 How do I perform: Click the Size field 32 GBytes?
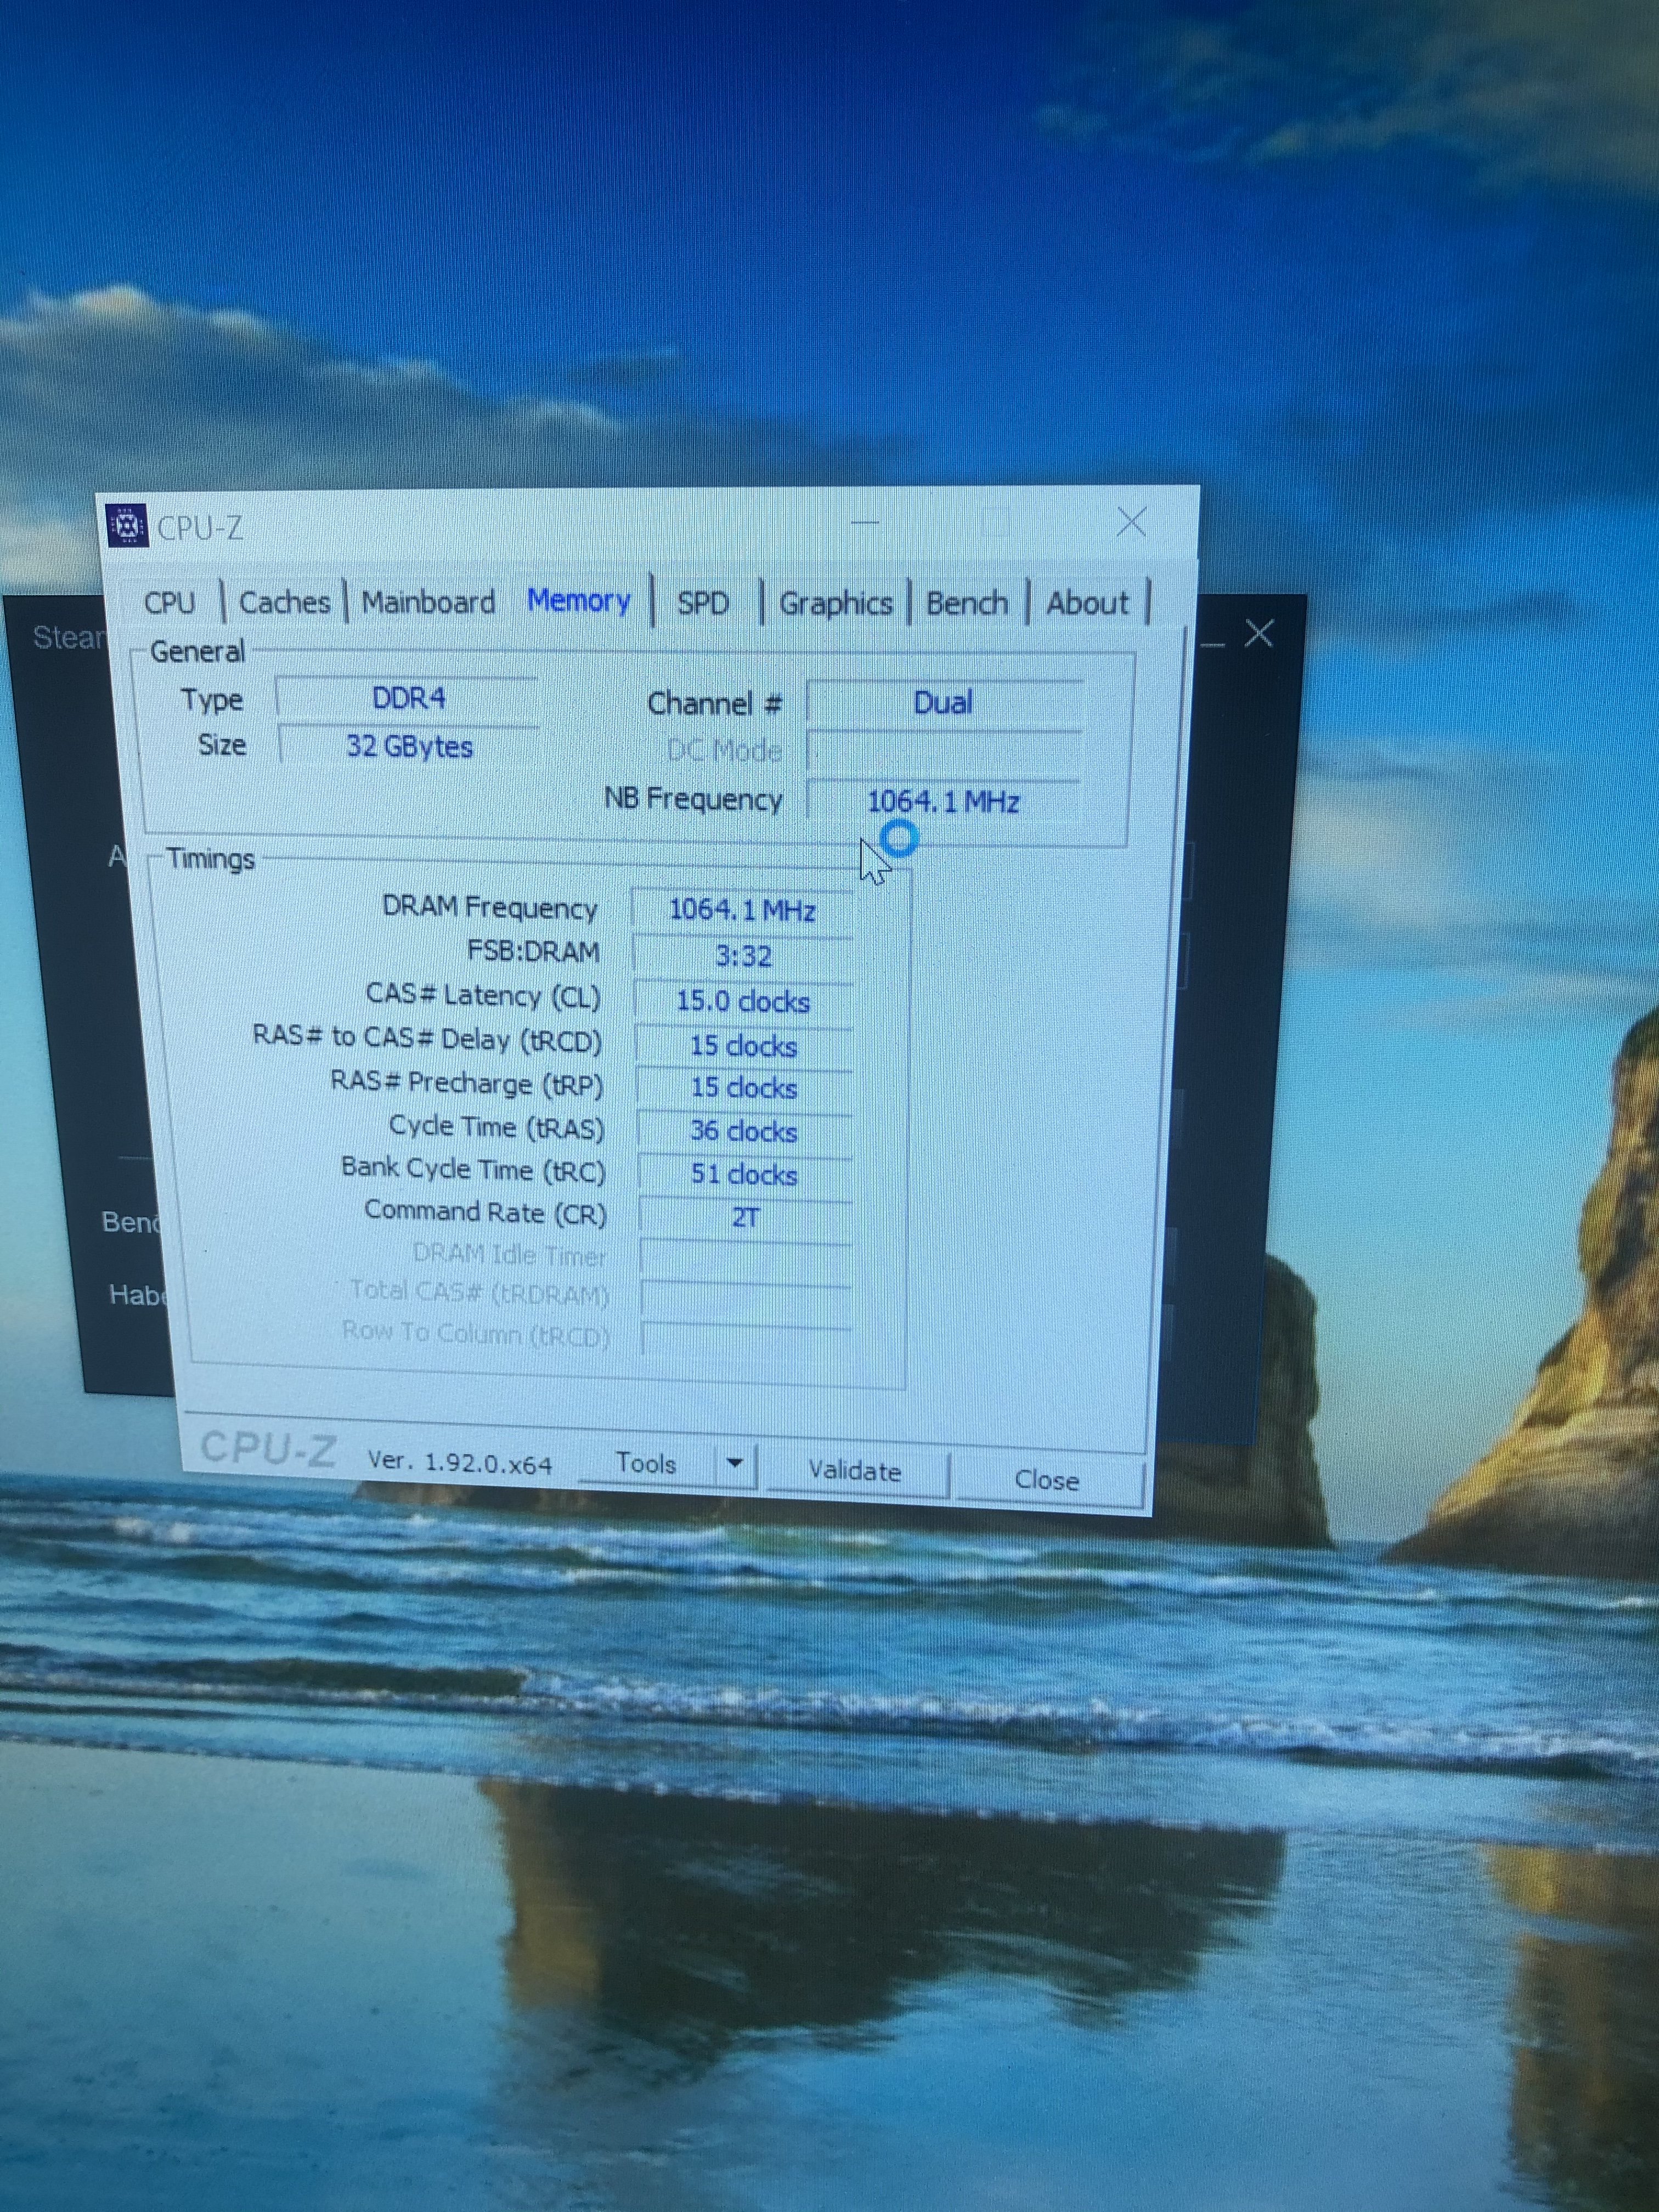409,746
